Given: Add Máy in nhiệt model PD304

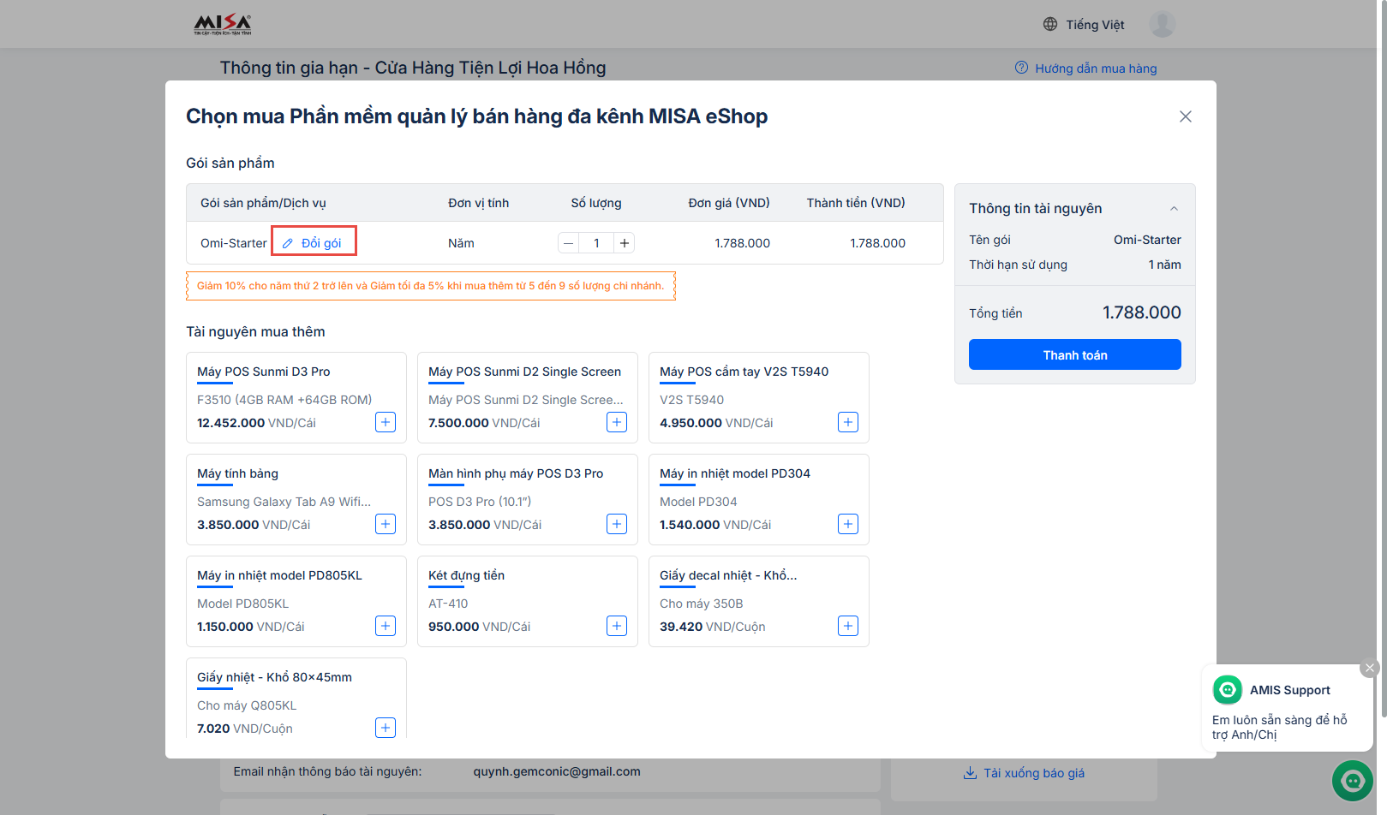Looking at the screenshot, I should [x=848, y=524].
